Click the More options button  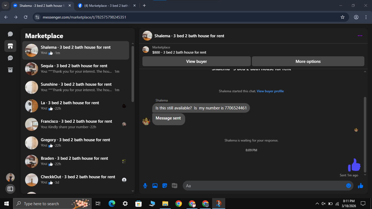[x=308, y=61]
